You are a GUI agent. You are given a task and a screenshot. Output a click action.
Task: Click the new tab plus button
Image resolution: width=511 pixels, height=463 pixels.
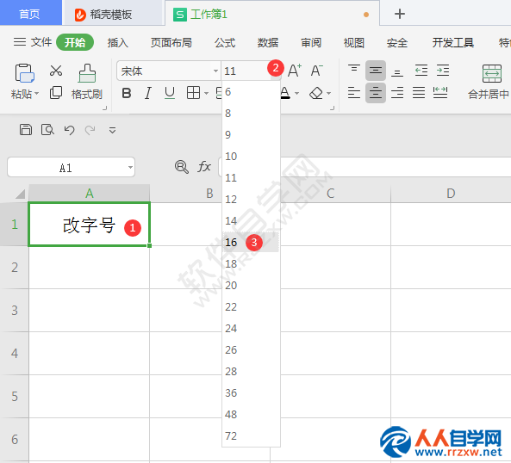pyautogui.click(x=400, y=14)
